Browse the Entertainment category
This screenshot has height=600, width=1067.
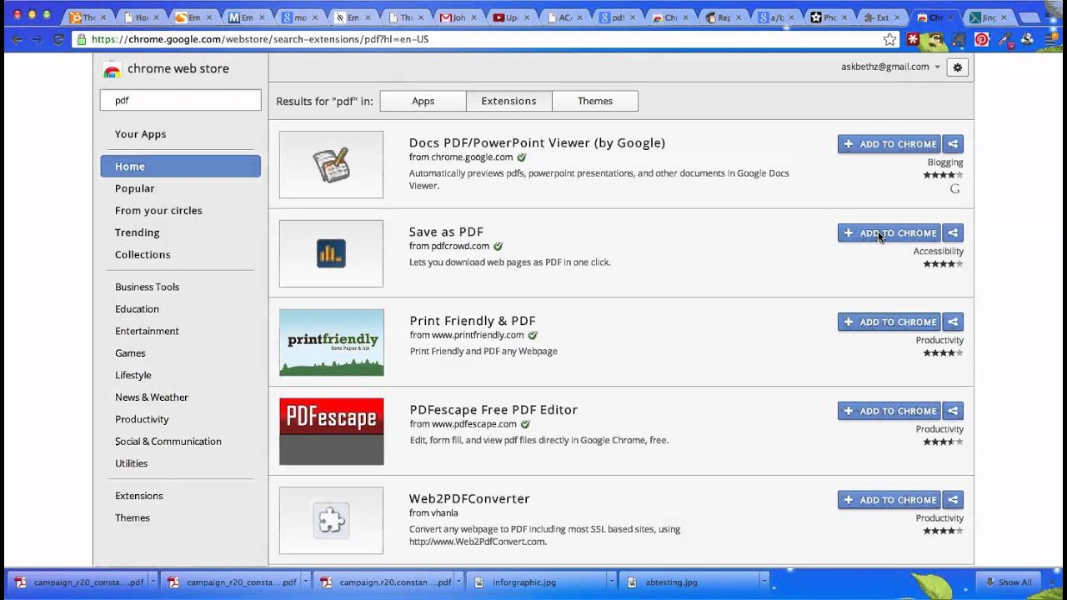point(147,331)
